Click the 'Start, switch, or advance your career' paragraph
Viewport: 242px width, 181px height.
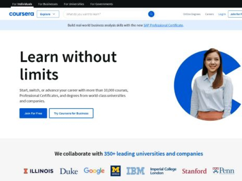point(74,96)
